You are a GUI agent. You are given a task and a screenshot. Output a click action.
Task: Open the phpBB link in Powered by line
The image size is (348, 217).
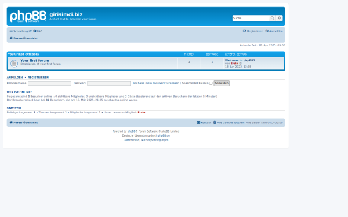[x=132, y=131]
